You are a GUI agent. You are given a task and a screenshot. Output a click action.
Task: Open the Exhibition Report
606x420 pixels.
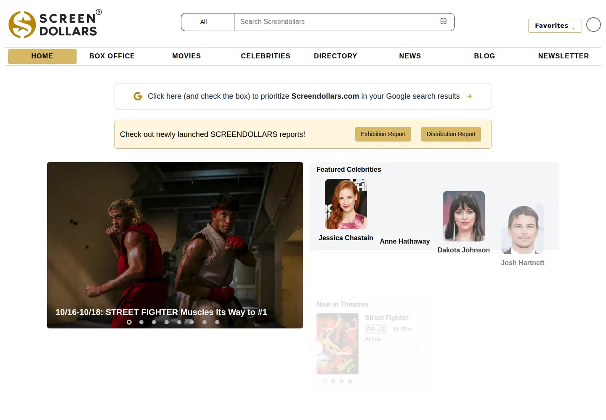[383, 134]
